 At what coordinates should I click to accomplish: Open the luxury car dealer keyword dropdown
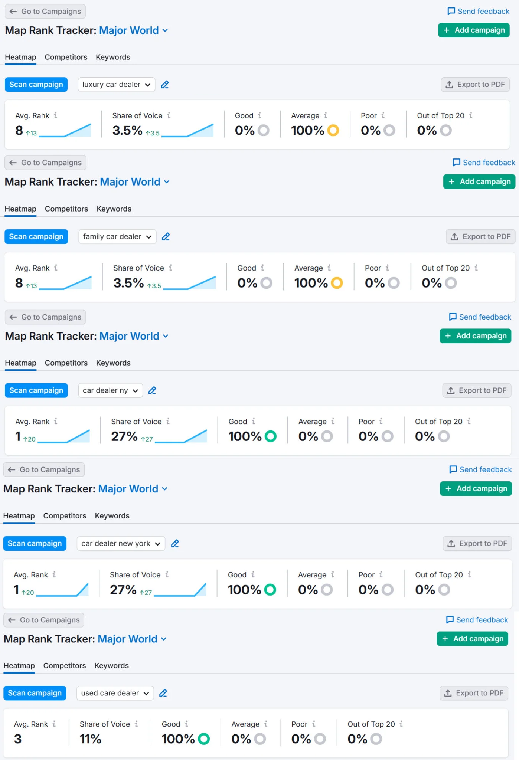116,85
